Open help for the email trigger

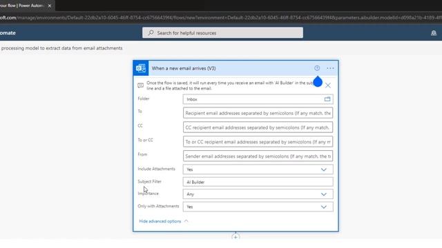(x=317, y=68)
